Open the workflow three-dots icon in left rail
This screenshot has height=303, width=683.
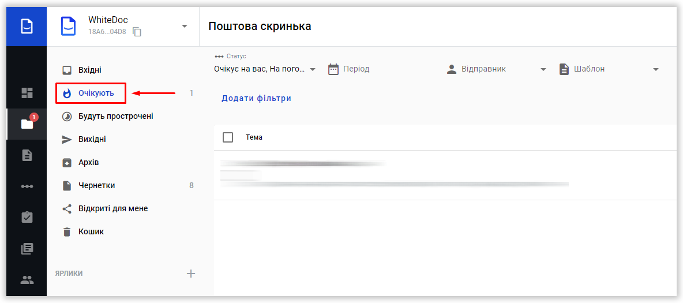27,186
